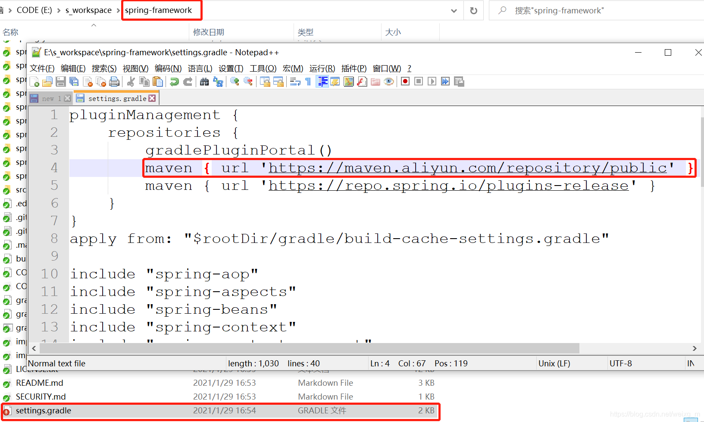Click the eye monitoring icon in toolbar
Image resolution: width=704 pixels, height=422 pixels.
point(389,82)
